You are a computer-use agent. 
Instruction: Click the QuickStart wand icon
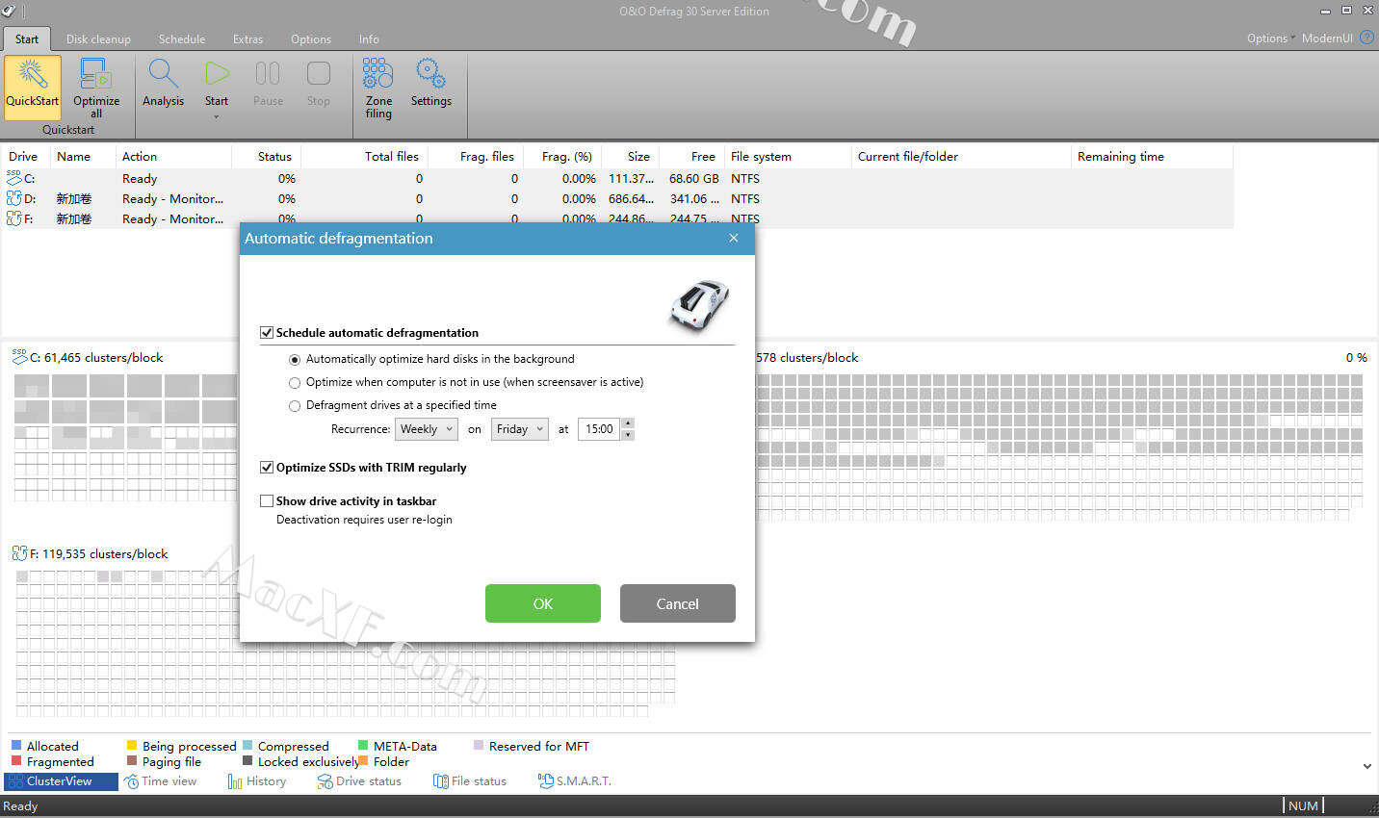pos(33,75)
